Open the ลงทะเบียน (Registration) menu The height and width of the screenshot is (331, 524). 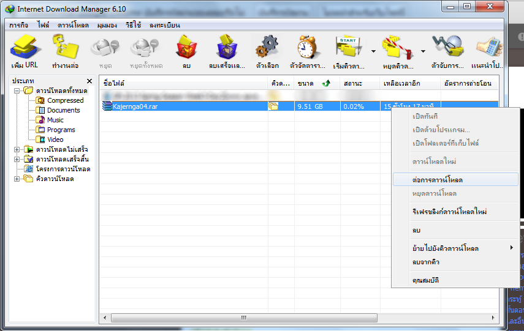click(165, 25)
